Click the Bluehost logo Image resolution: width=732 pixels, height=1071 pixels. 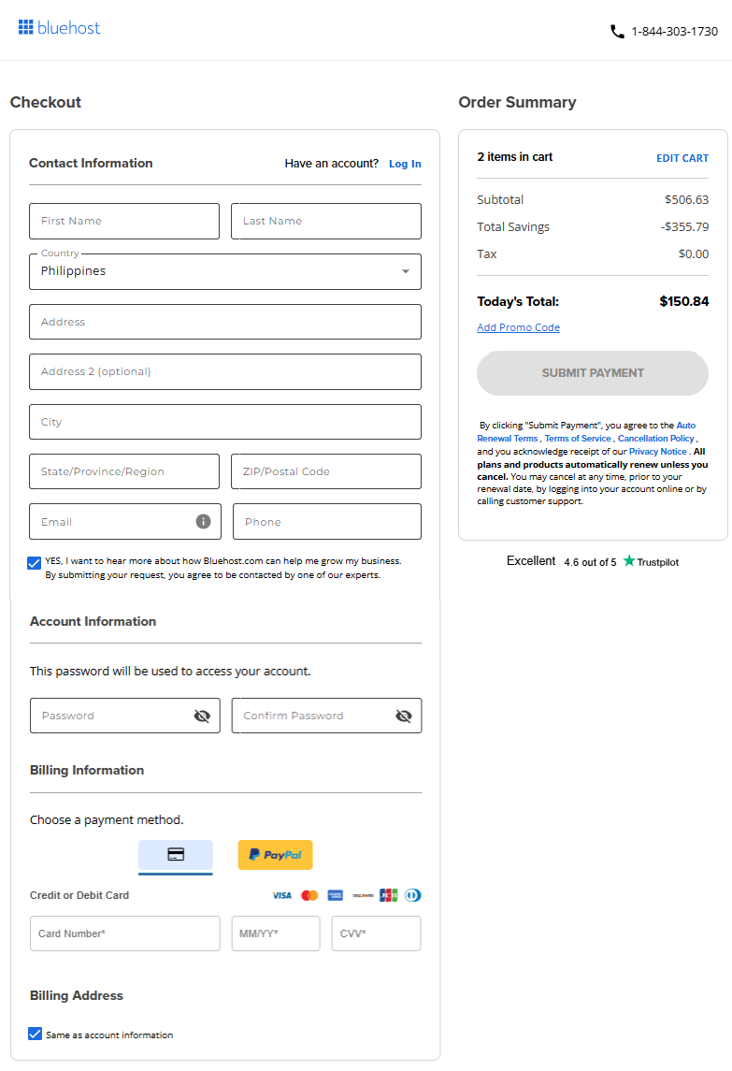[x=58, y=28]
